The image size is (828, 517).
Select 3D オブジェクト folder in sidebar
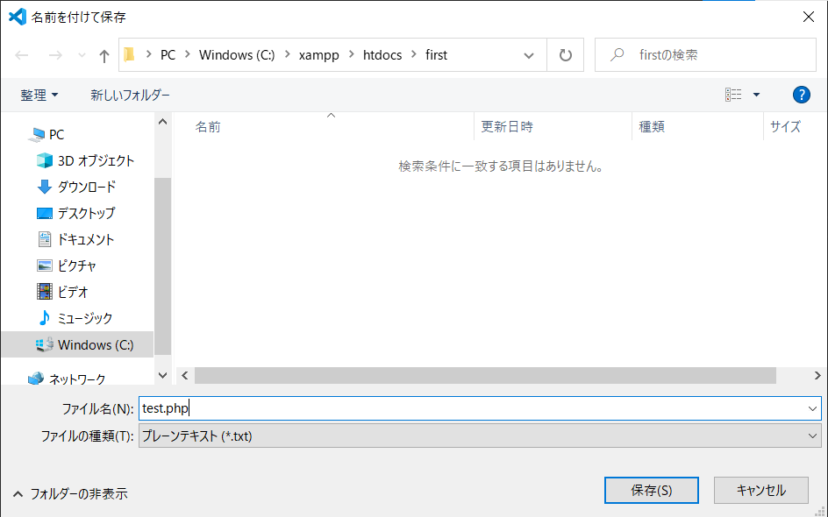pyautogui.click(x=96, y=160)
